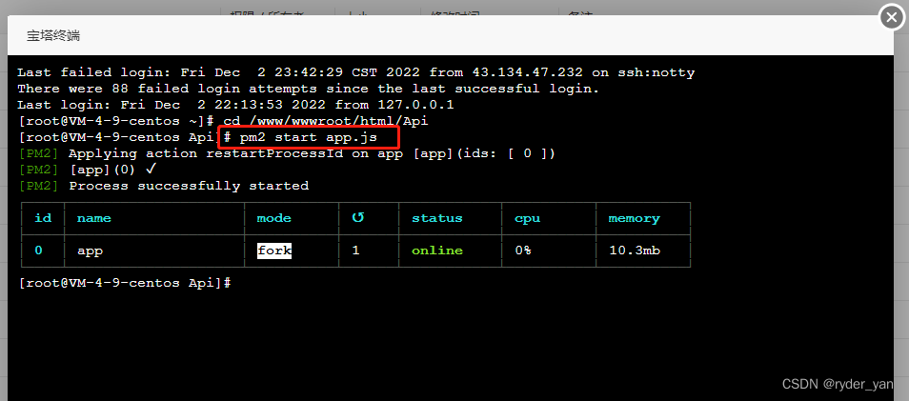
Task: Click the IP address 43.134.47.232
Action: click(527, 72)
